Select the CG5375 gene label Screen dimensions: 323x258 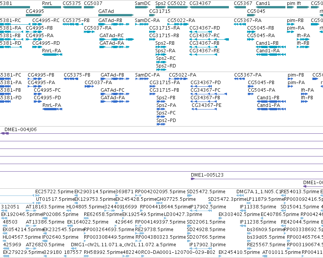pos(72,3)
